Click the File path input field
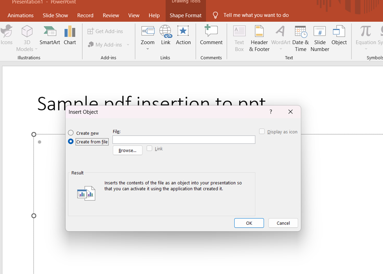The height and width of the screenshot is (274, 383). coord(184,140)
